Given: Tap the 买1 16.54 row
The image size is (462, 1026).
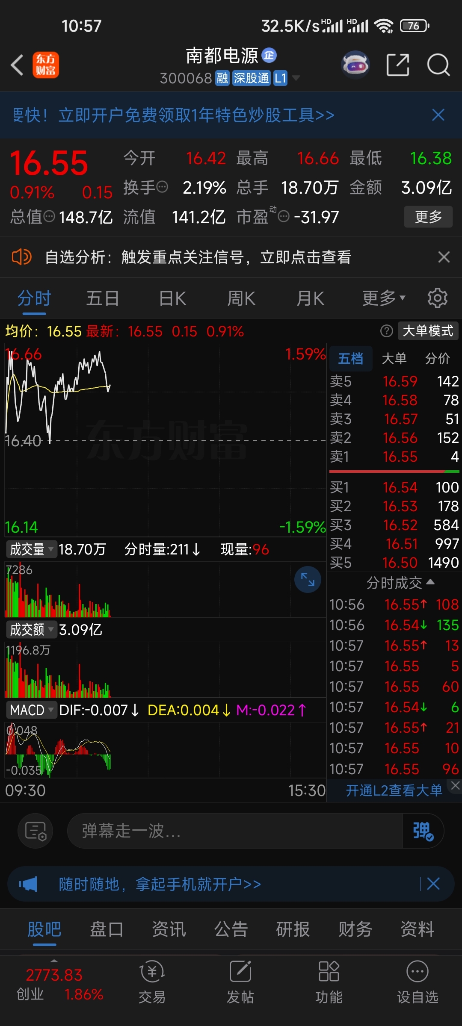Looking at the screenshot, I should pyautogui.click(x=394, y=487).
